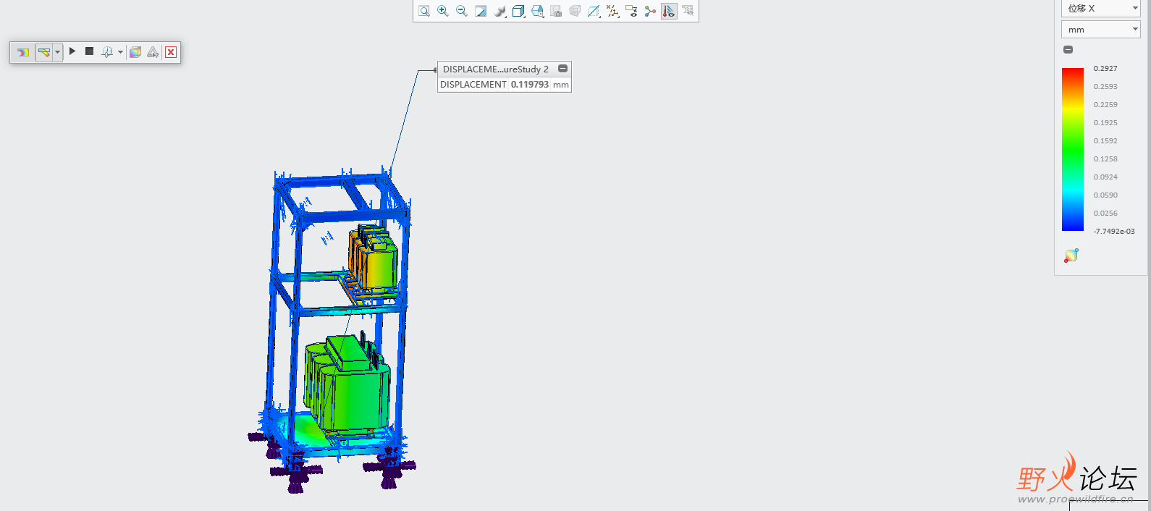Open the datum axis and point display icon
Screen dimensions: 1151x511
[x=612, y=11]
